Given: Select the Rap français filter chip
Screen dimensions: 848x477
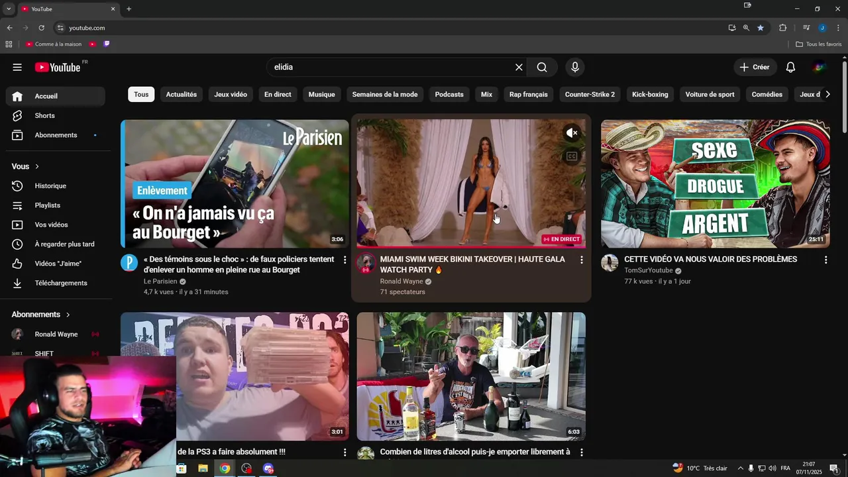Looking at the screenshot, I should (529, 94).
